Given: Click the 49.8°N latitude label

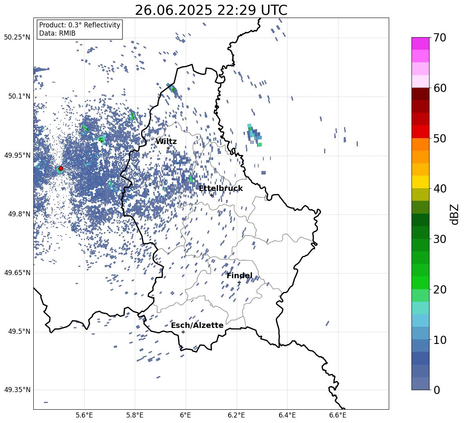Looking at the screenshot, I should point(19,214).
